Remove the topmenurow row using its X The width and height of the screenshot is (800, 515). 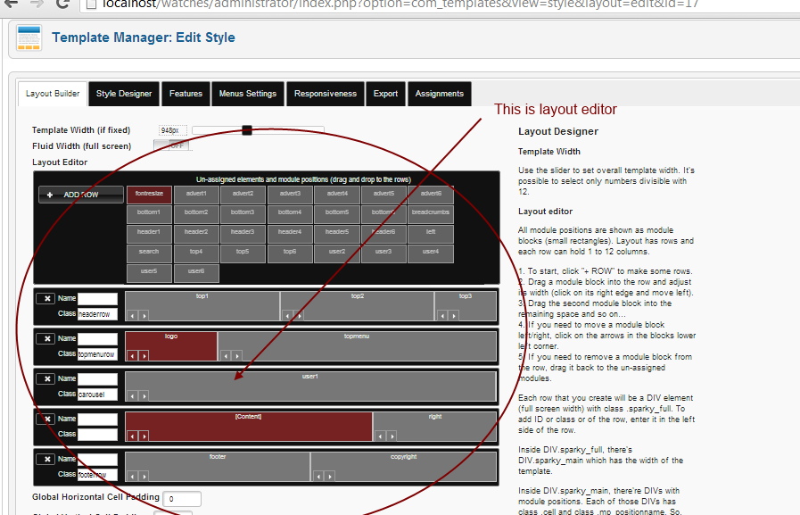click(45, 339)
